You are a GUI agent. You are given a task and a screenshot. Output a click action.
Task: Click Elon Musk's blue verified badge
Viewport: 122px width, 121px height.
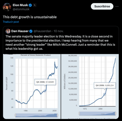coord(30,5)
